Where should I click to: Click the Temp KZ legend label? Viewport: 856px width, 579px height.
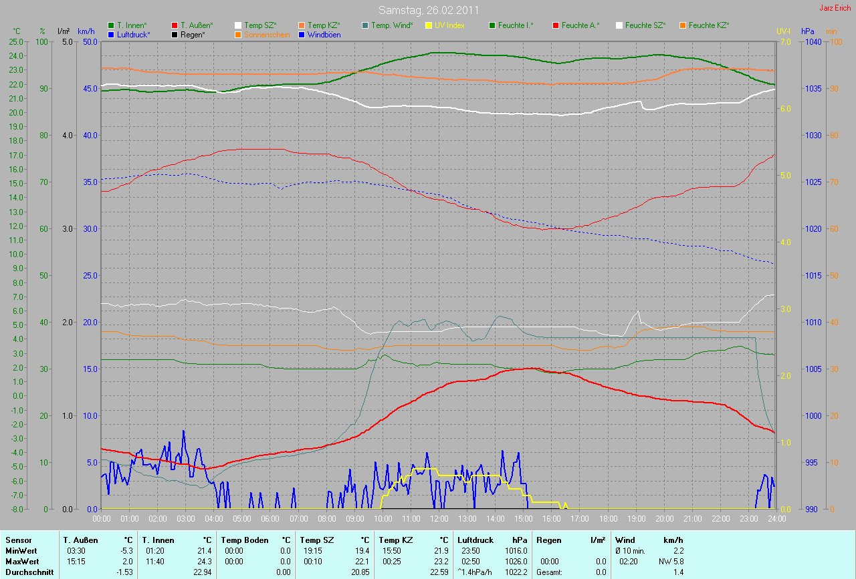[x=324, y=25]
